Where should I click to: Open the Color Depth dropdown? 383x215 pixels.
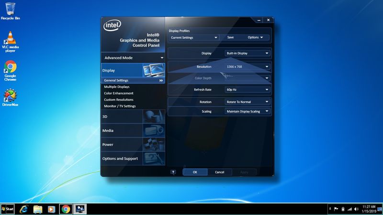[x=247, y=78]
